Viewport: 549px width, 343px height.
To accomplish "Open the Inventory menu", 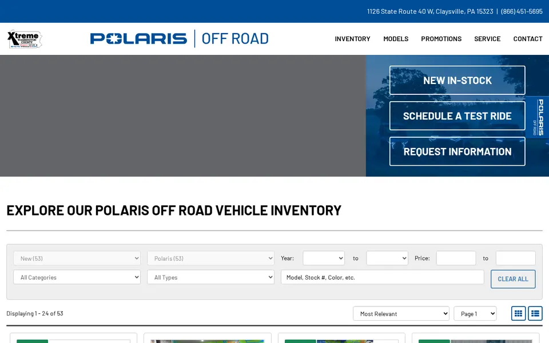I will (x=352, y=39).
